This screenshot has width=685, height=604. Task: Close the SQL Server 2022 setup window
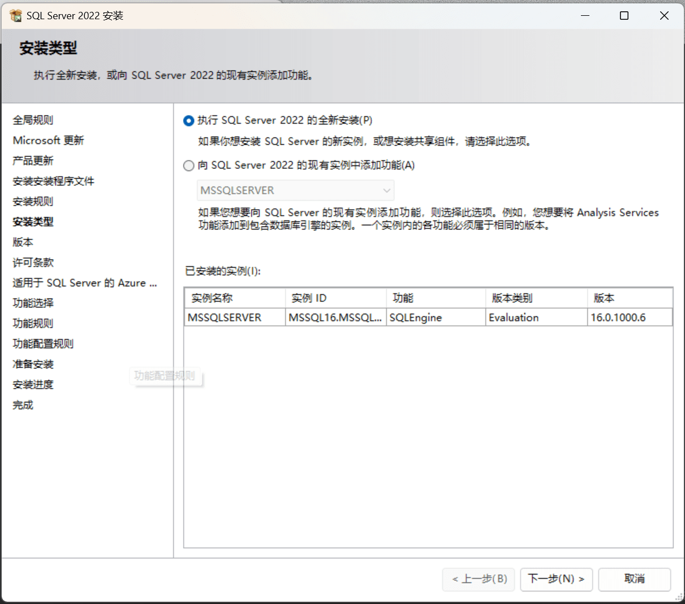(664, 16)
